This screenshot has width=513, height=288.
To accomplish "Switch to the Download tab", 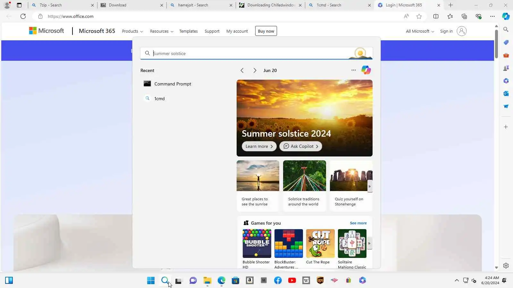I will (131, 5).
